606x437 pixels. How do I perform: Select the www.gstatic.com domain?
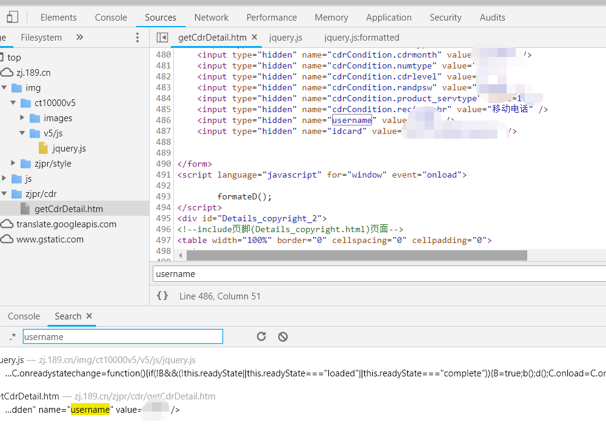coord(50,239)
